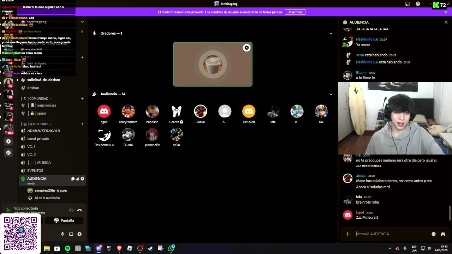Viewport: 452px width, 254px height.
Task: Open Discord help question mark icon
Action: (x=418, y=4)
